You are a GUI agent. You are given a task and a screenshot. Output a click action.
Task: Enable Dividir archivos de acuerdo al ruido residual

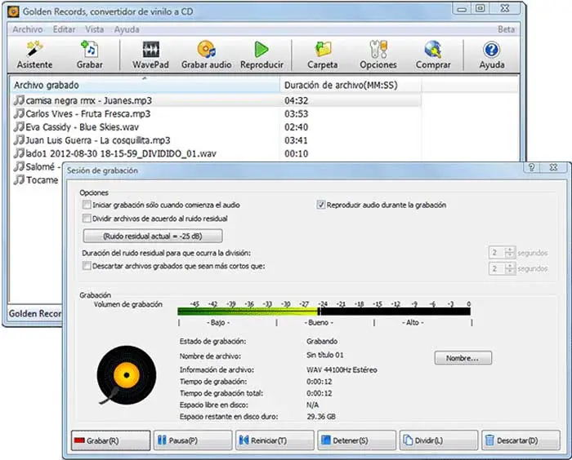point(87,219)
